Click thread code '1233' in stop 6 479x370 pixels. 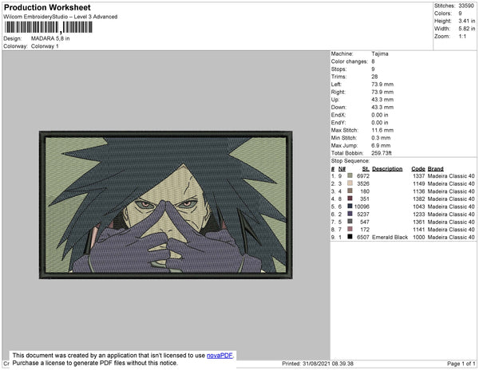tap(419, 215)
